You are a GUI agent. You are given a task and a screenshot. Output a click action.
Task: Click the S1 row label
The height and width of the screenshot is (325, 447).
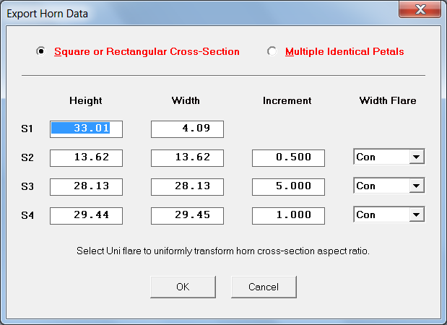point(27,129)
